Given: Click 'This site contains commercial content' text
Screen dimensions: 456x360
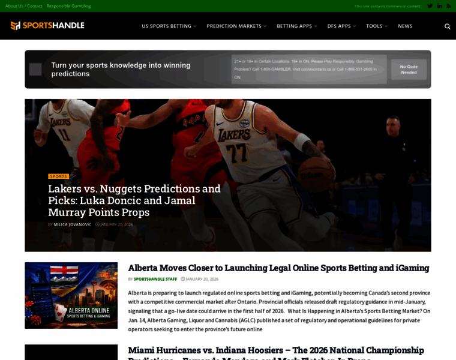Looking at the screenshot, I should point(388,6).
